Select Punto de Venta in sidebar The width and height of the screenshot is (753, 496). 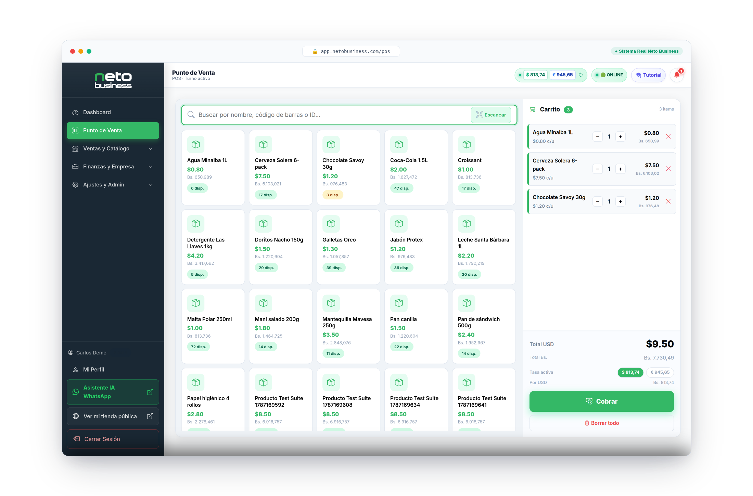pyautogui.click(x=113, y=130)
